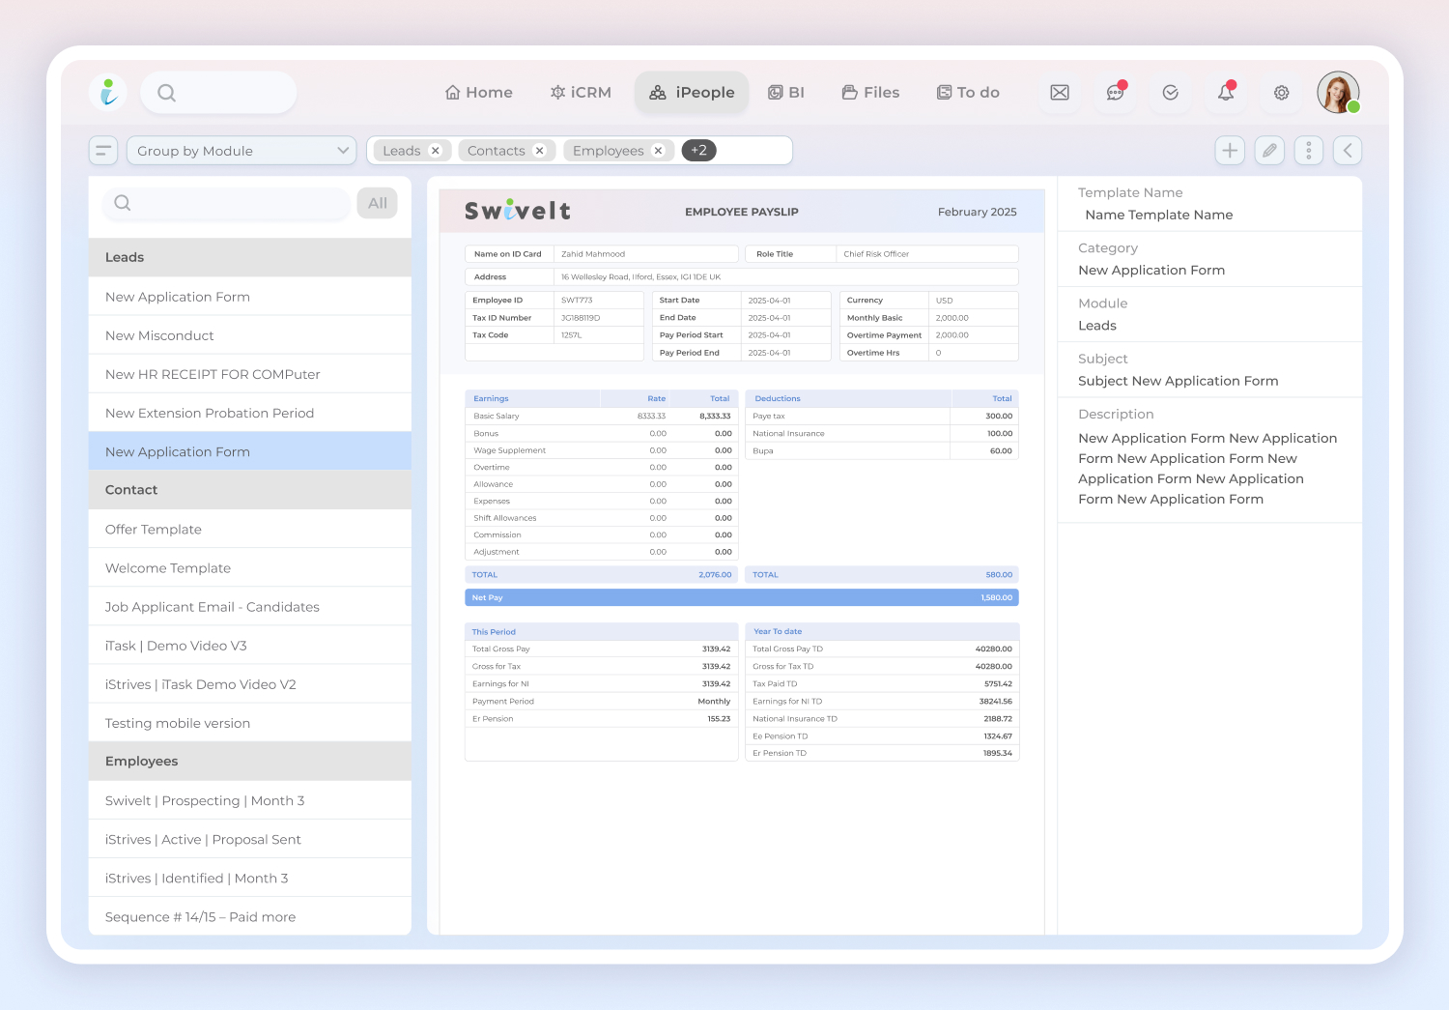The width and height of the screenshot is (1449, 1010).
Task: Open notifications bell icon
Action: [1226, 93]
